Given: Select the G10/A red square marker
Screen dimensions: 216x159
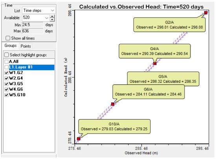Looking at the screenshot, I should click(79, 139).
